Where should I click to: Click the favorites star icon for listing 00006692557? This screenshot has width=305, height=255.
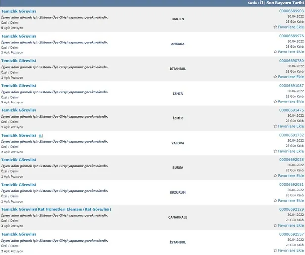coord(275,250)
